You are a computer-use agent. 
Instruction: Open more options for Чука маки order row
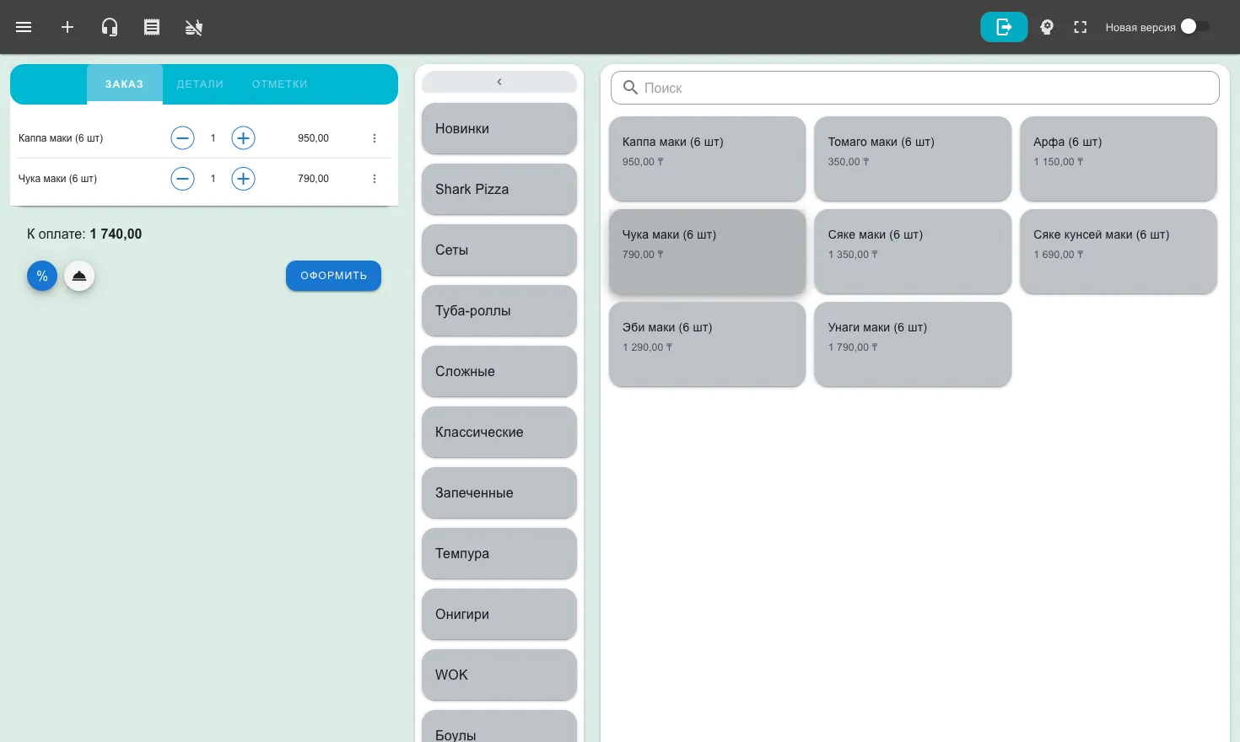pos(375,179)
